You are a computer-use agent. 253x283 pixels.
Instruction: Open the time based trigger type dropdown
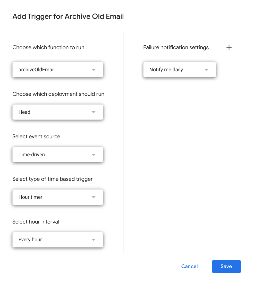coord(58,197)
